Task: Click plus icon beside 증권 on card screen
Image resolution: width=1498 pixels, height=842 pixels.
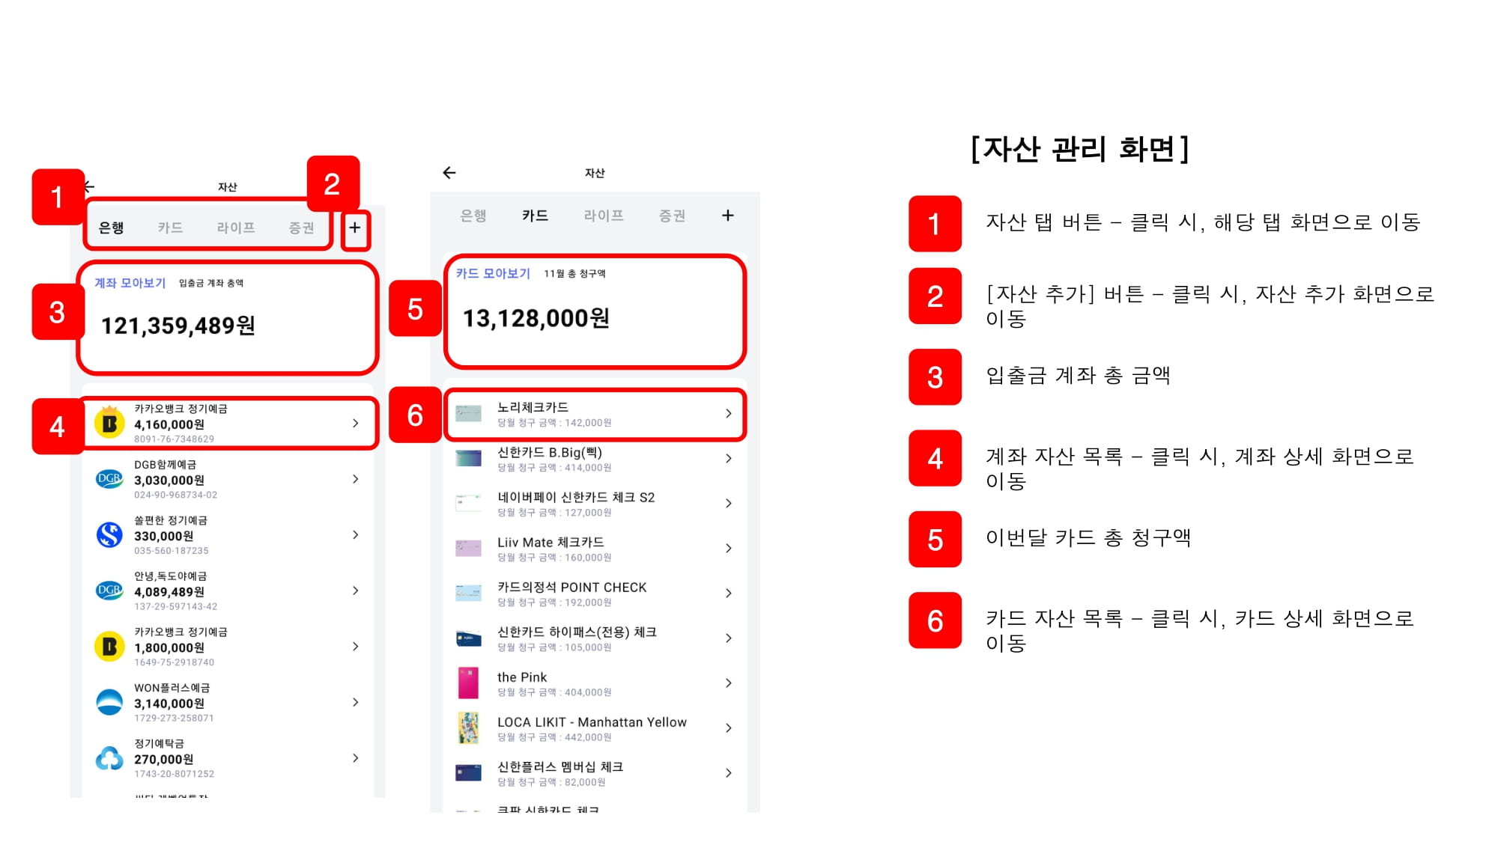Action: (x=727, y=216)
